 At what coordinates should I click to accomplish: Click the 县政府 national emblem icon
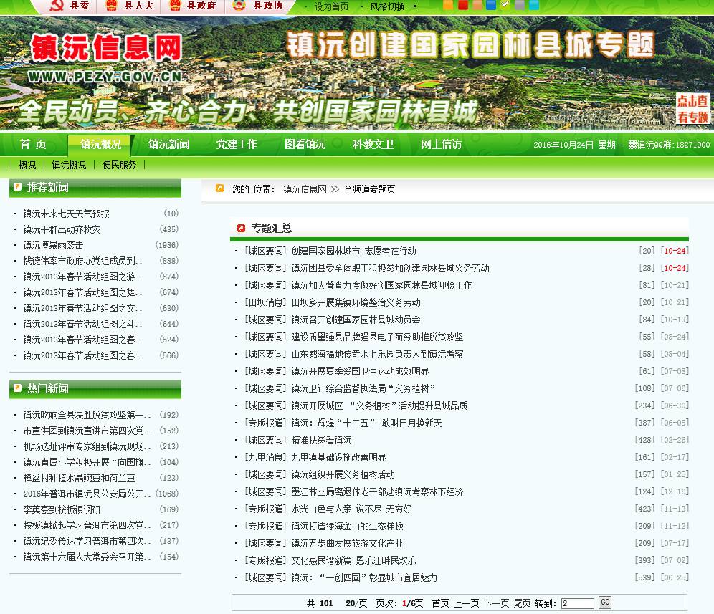tap(173, 6)
